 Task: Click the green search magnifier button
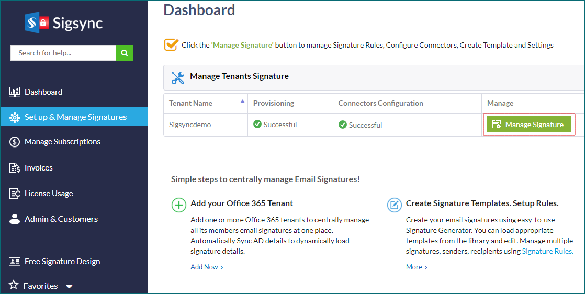125,53
